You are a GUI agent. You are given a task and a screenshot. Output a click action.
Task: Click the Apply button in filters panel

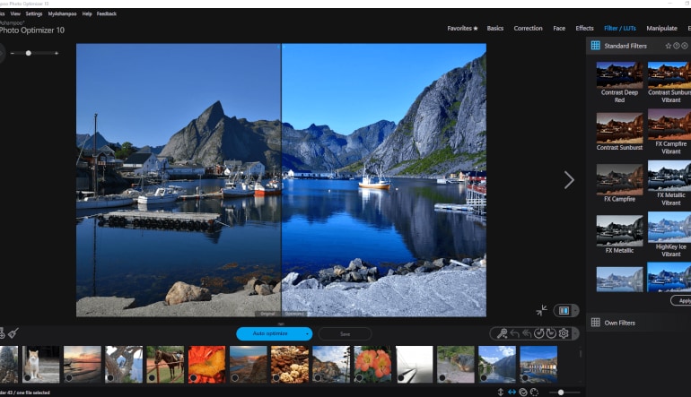point(681,300)
